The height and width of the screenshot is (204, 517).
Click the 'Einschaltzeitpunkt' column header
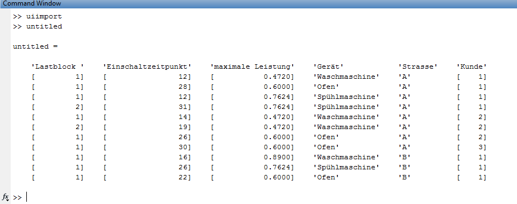point(147,67)
